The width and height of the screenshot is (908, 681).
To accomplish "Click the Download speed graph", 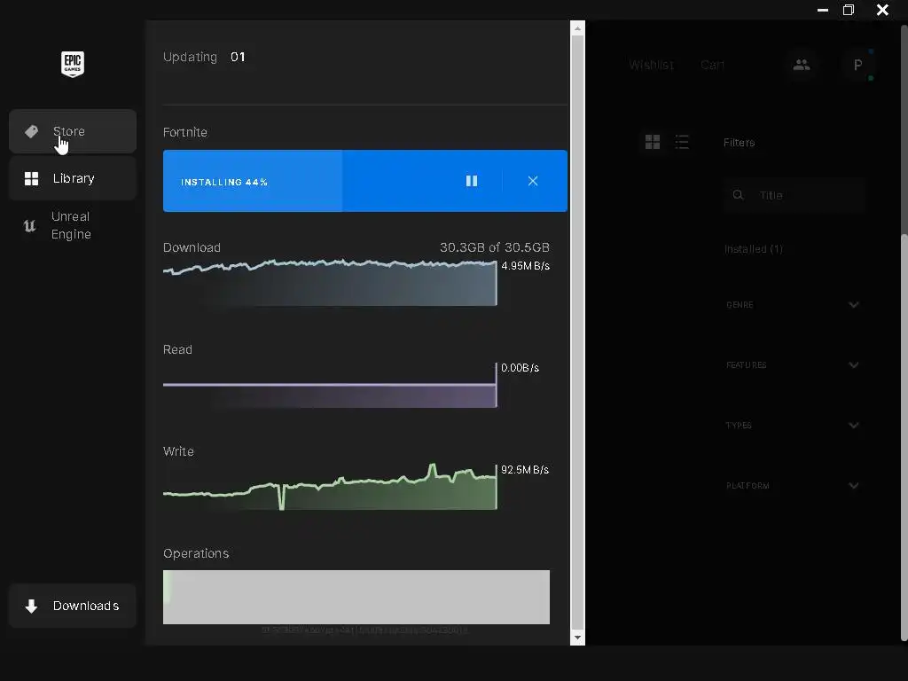I will click(330, 283).
